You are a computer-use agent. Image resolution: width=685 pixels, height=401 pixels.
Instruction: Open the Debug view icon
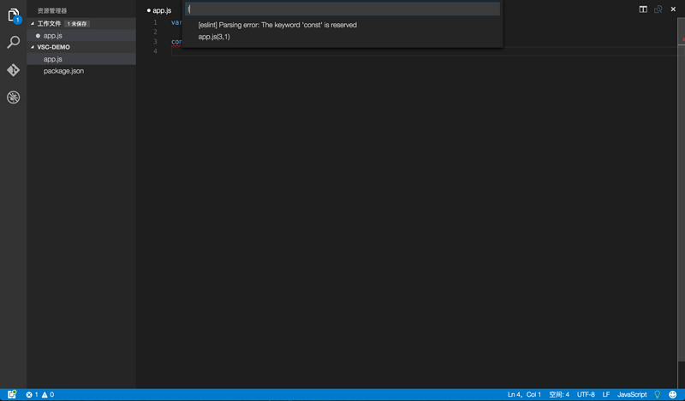[x=13, y=97]
